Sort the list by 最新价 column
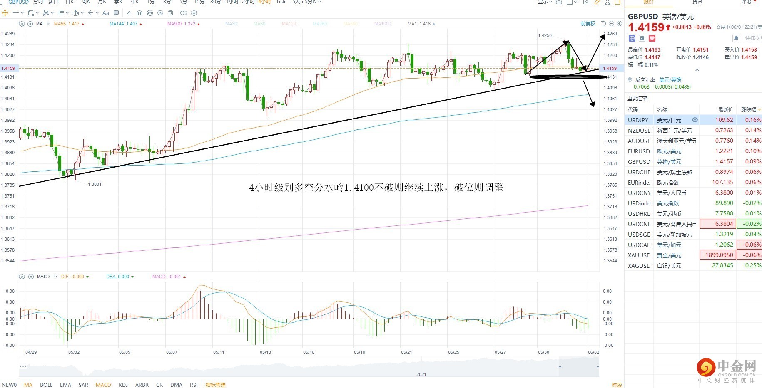Screen dimensions: 762x388 pyautogui.click(x=726, y=109)
